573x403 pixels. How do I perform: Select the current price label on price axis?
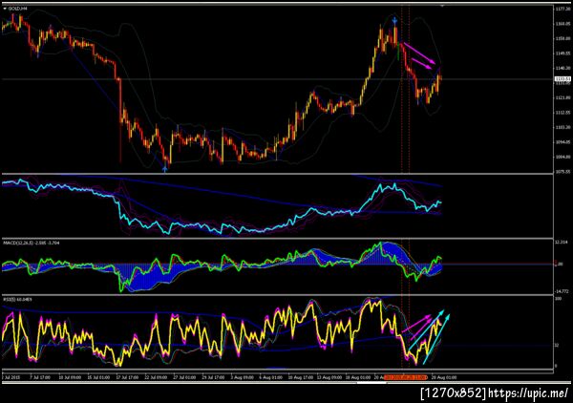click(562, 78)
